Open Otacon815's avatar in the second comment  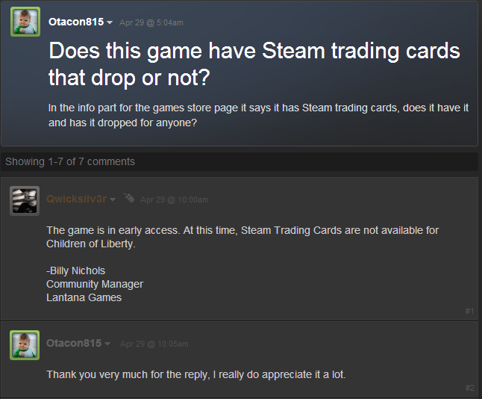(x=25, y=345)
